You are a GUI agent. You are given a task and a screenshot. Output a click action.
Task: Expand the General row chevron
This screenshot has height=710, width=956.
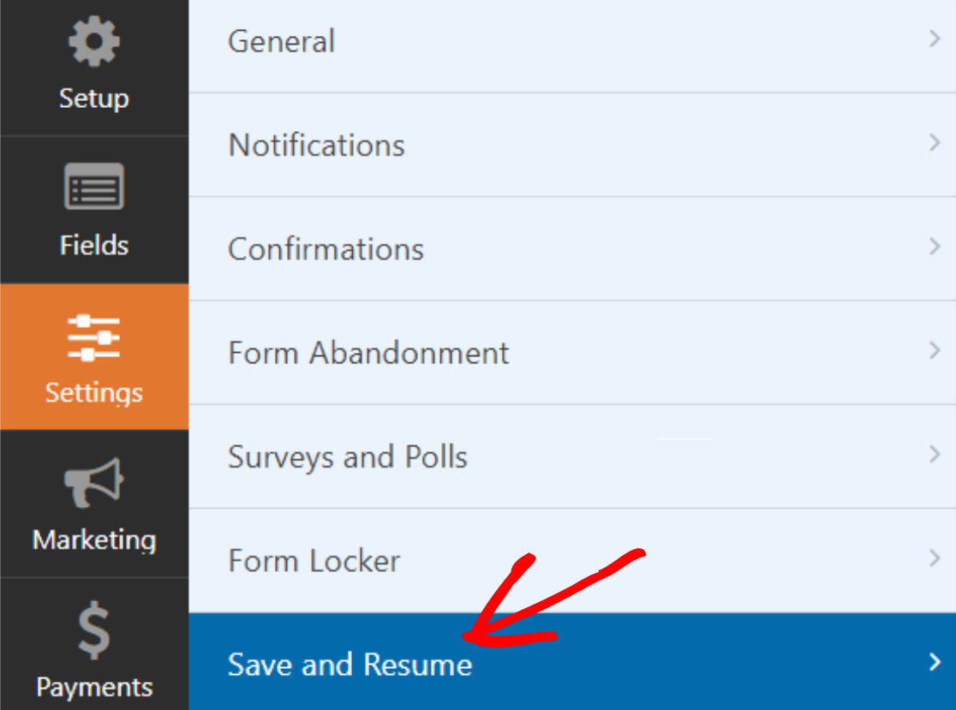click(935, 39)
